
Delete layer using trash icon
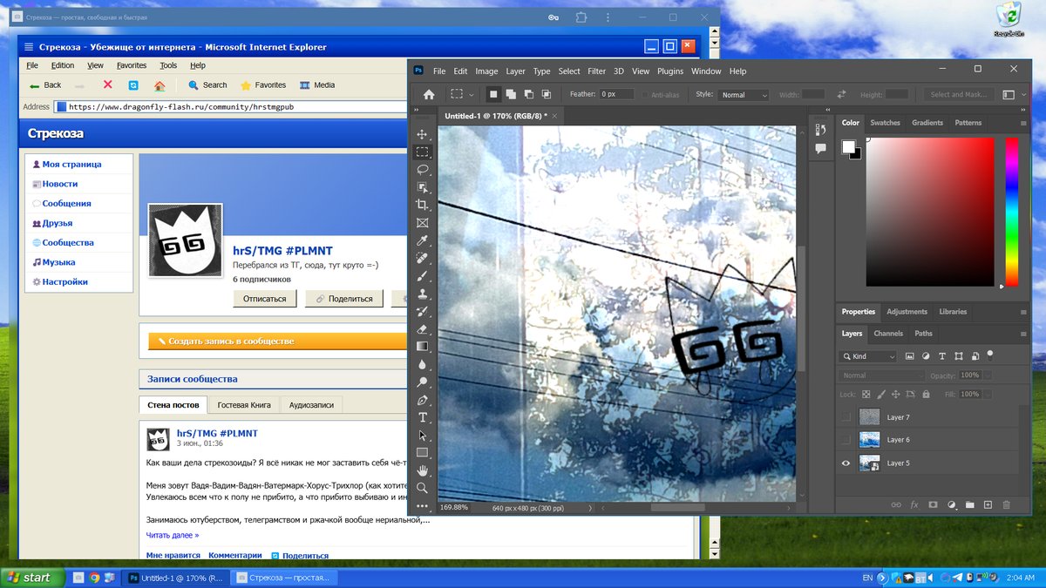tap(1007, 504)
